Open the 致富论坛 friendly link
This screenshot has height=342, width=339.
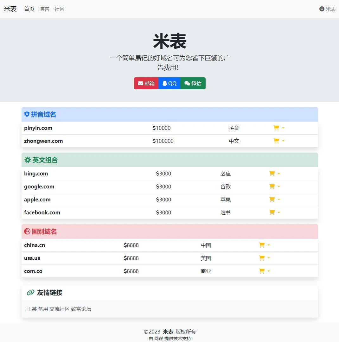pos(81,309)
